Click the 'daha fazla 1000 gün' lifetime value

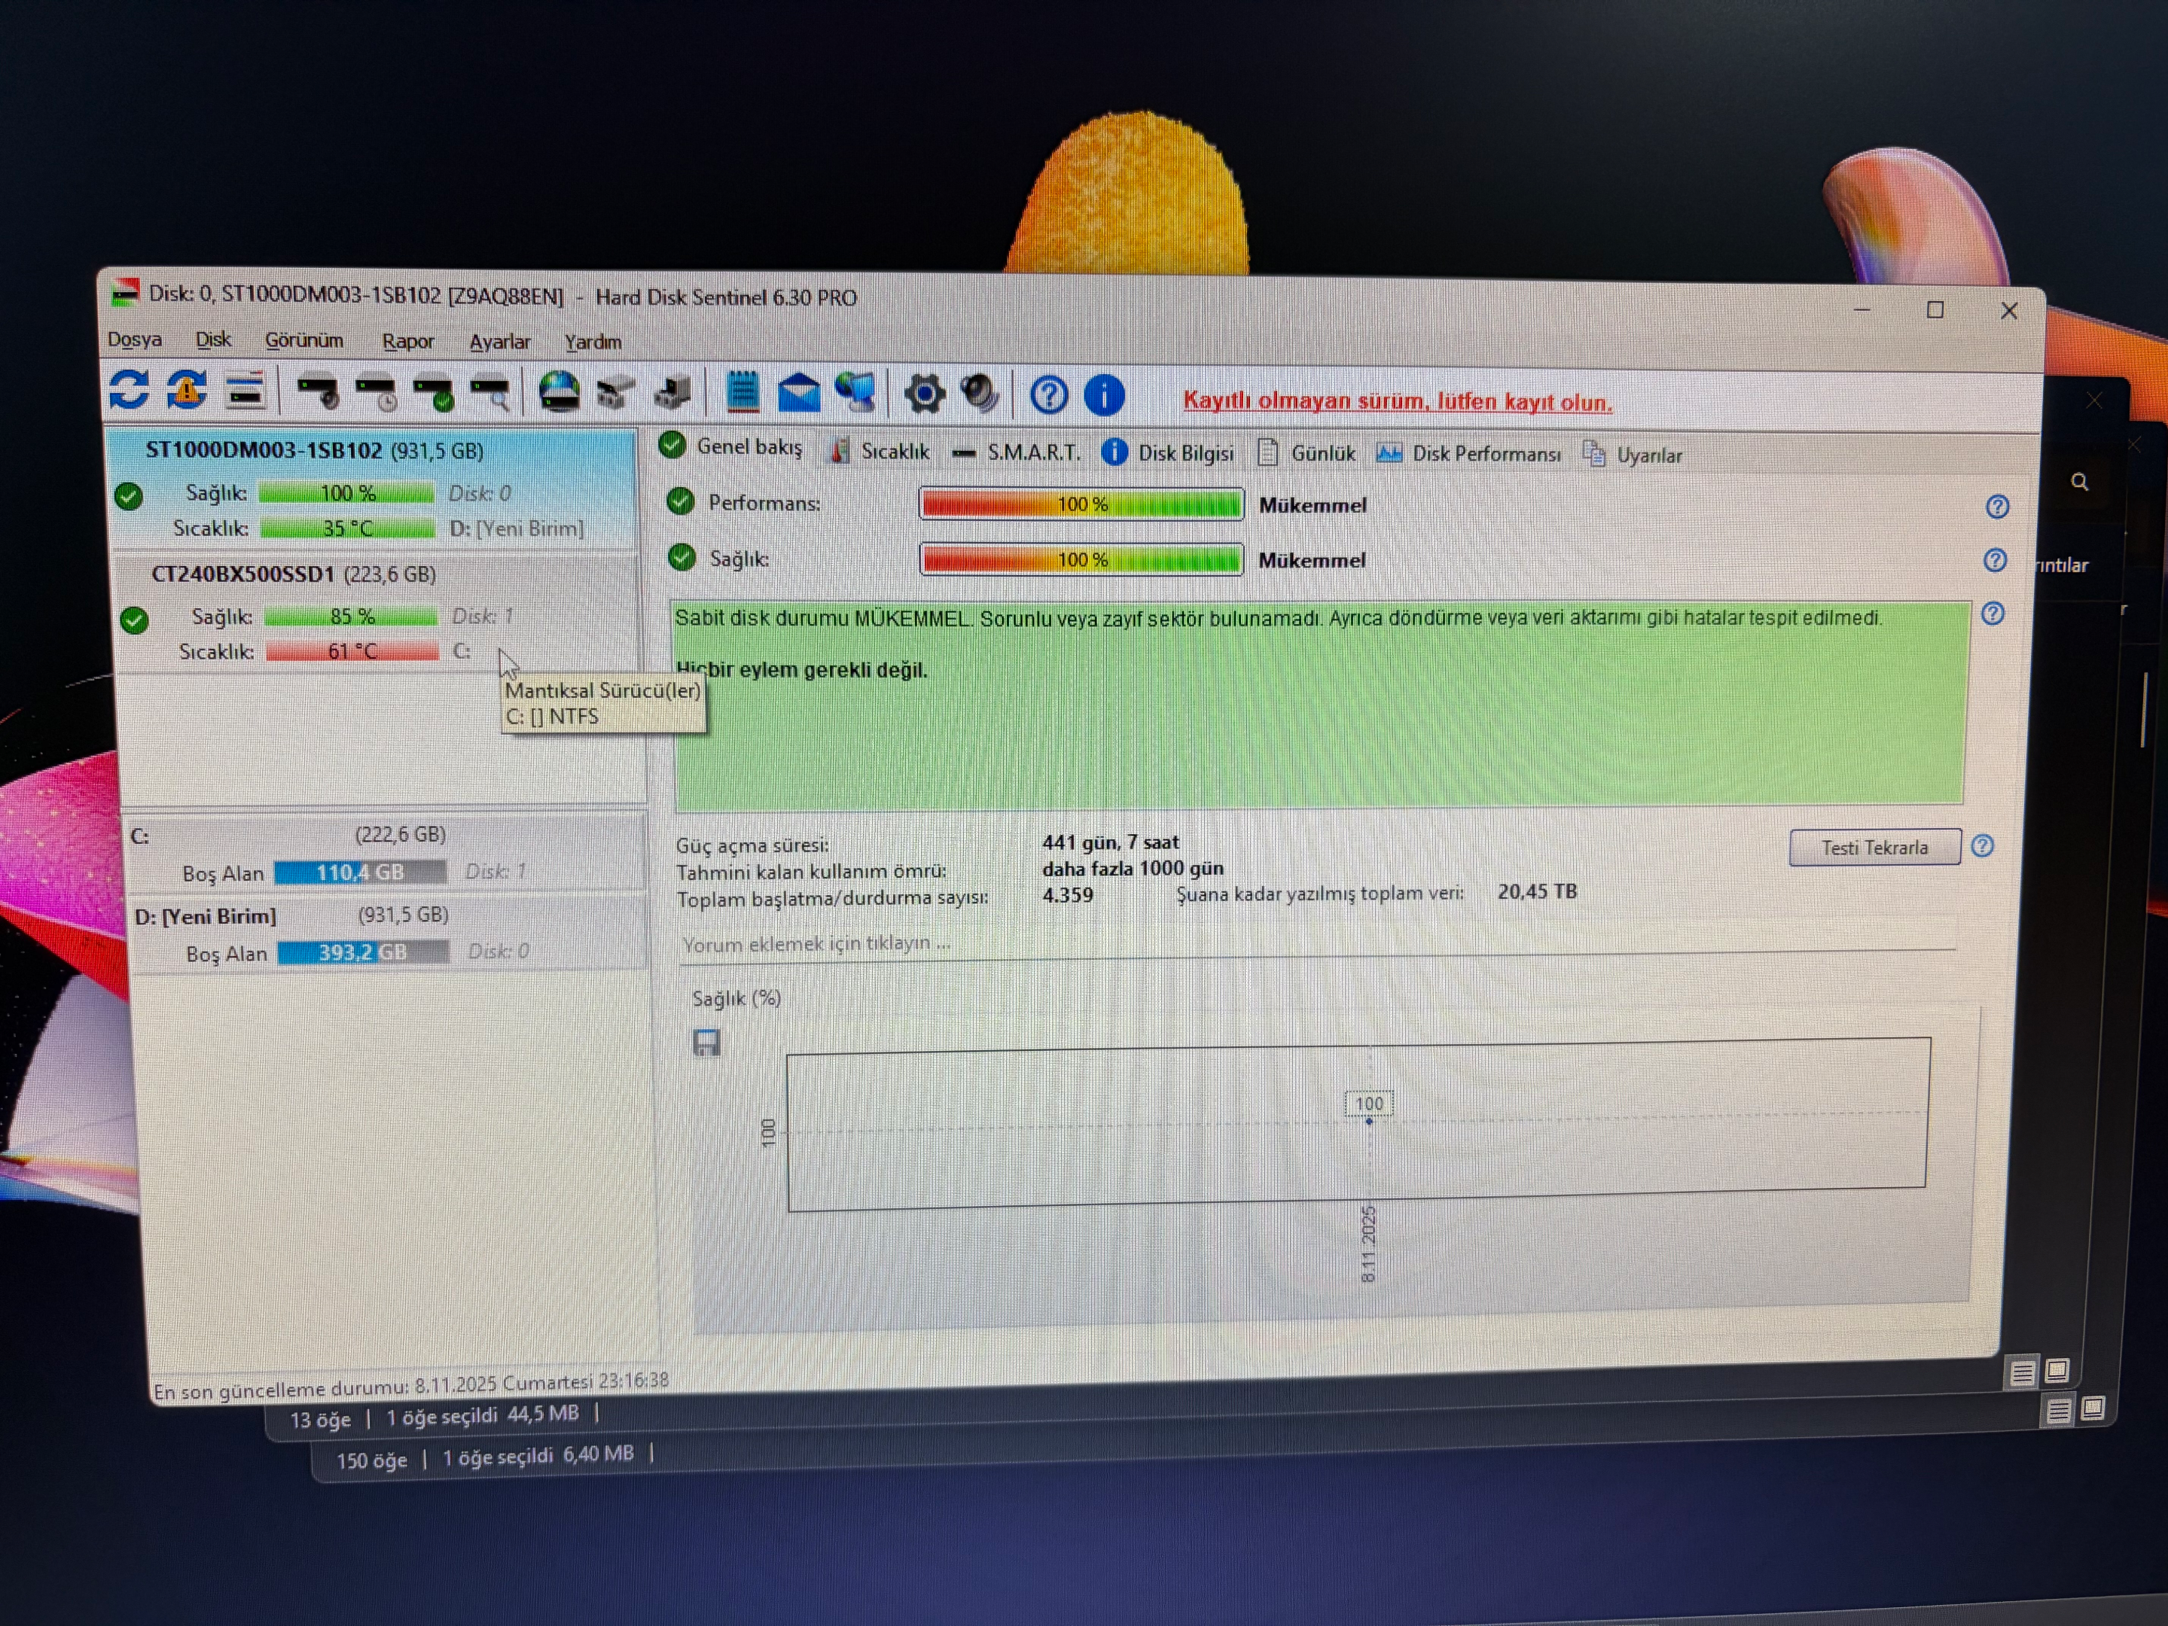click(1132, 869)
